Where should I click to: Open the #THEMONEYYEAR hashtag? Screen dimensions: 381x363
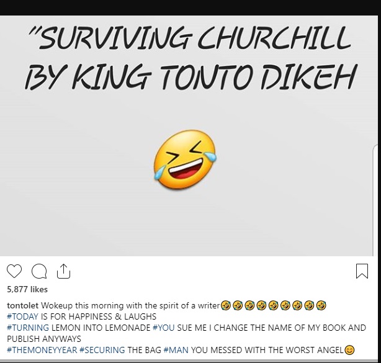point(42,350)
